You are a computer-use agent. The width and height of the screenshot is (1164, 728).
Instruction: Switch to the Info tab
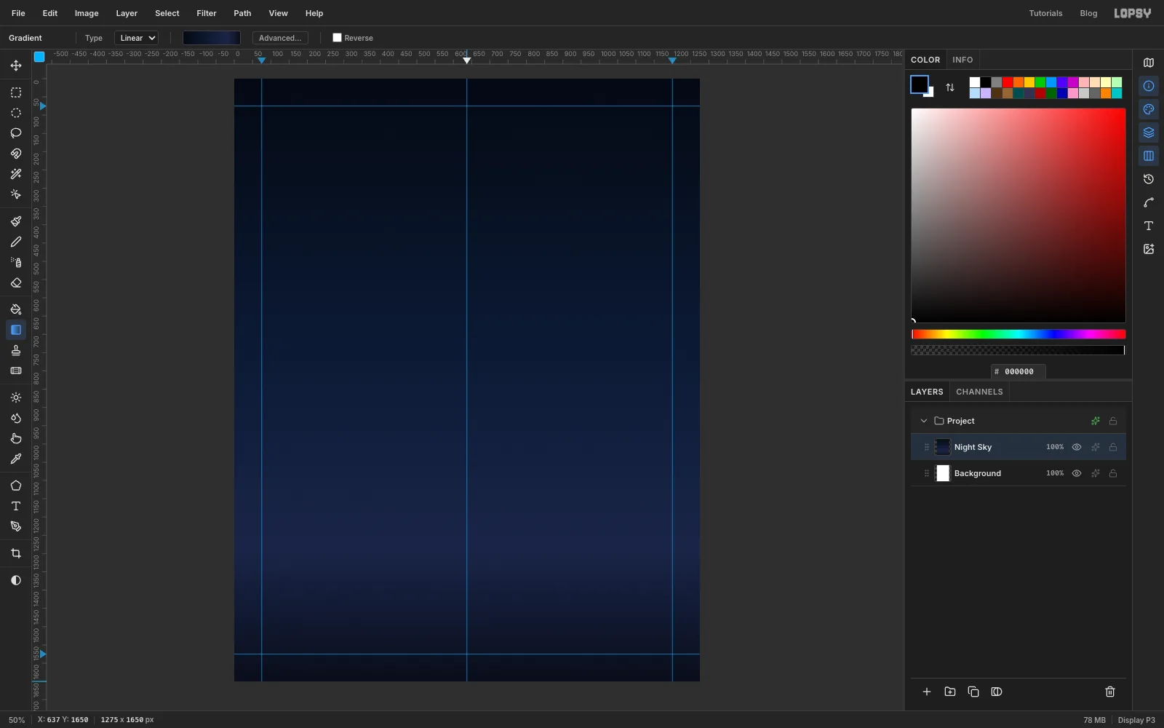(962, 60)
